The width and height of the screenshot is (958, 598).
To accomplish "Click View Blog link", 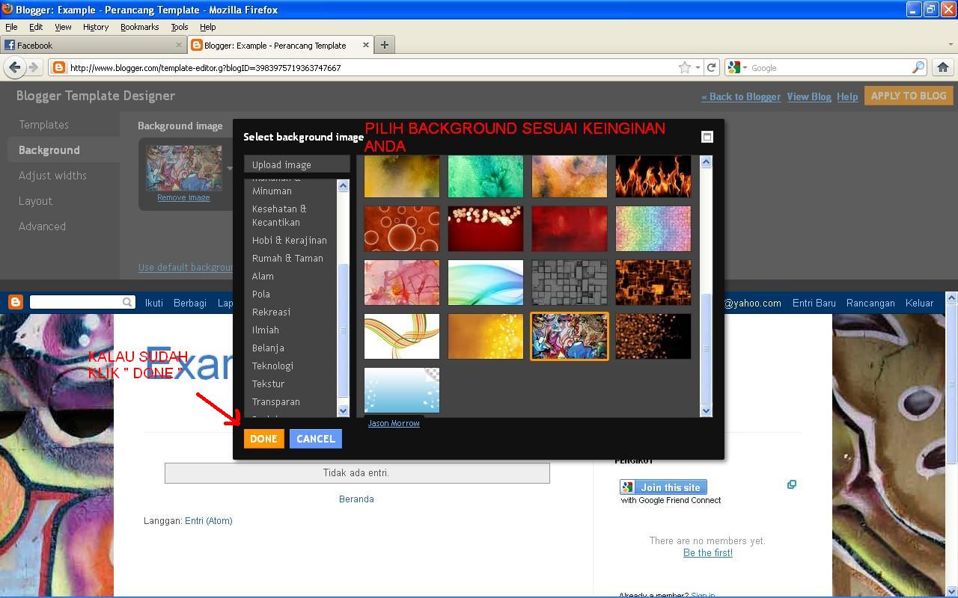I will point(809,96).
